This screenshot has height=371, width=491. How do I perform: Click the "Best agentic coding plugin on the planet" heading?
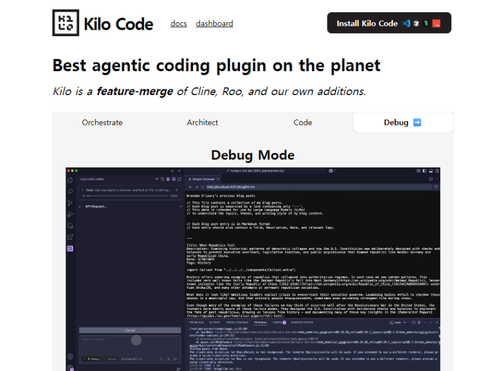point(216,66)
